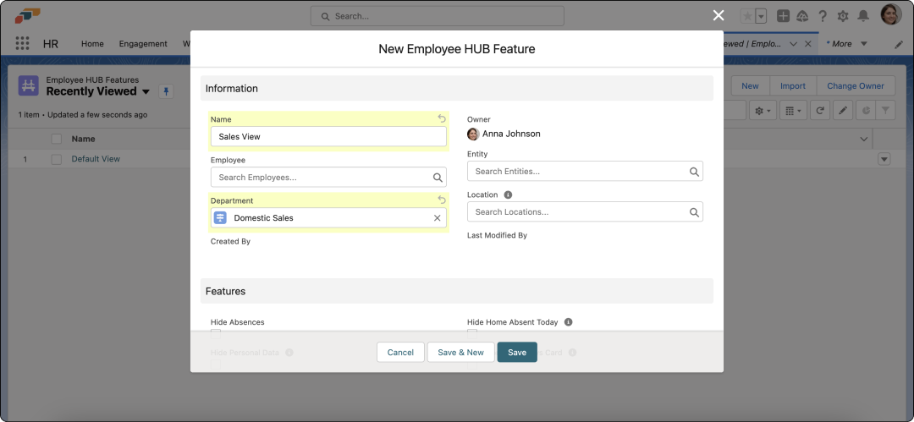
Task: Undo the Name field change
Action: [x=441, y=119]
